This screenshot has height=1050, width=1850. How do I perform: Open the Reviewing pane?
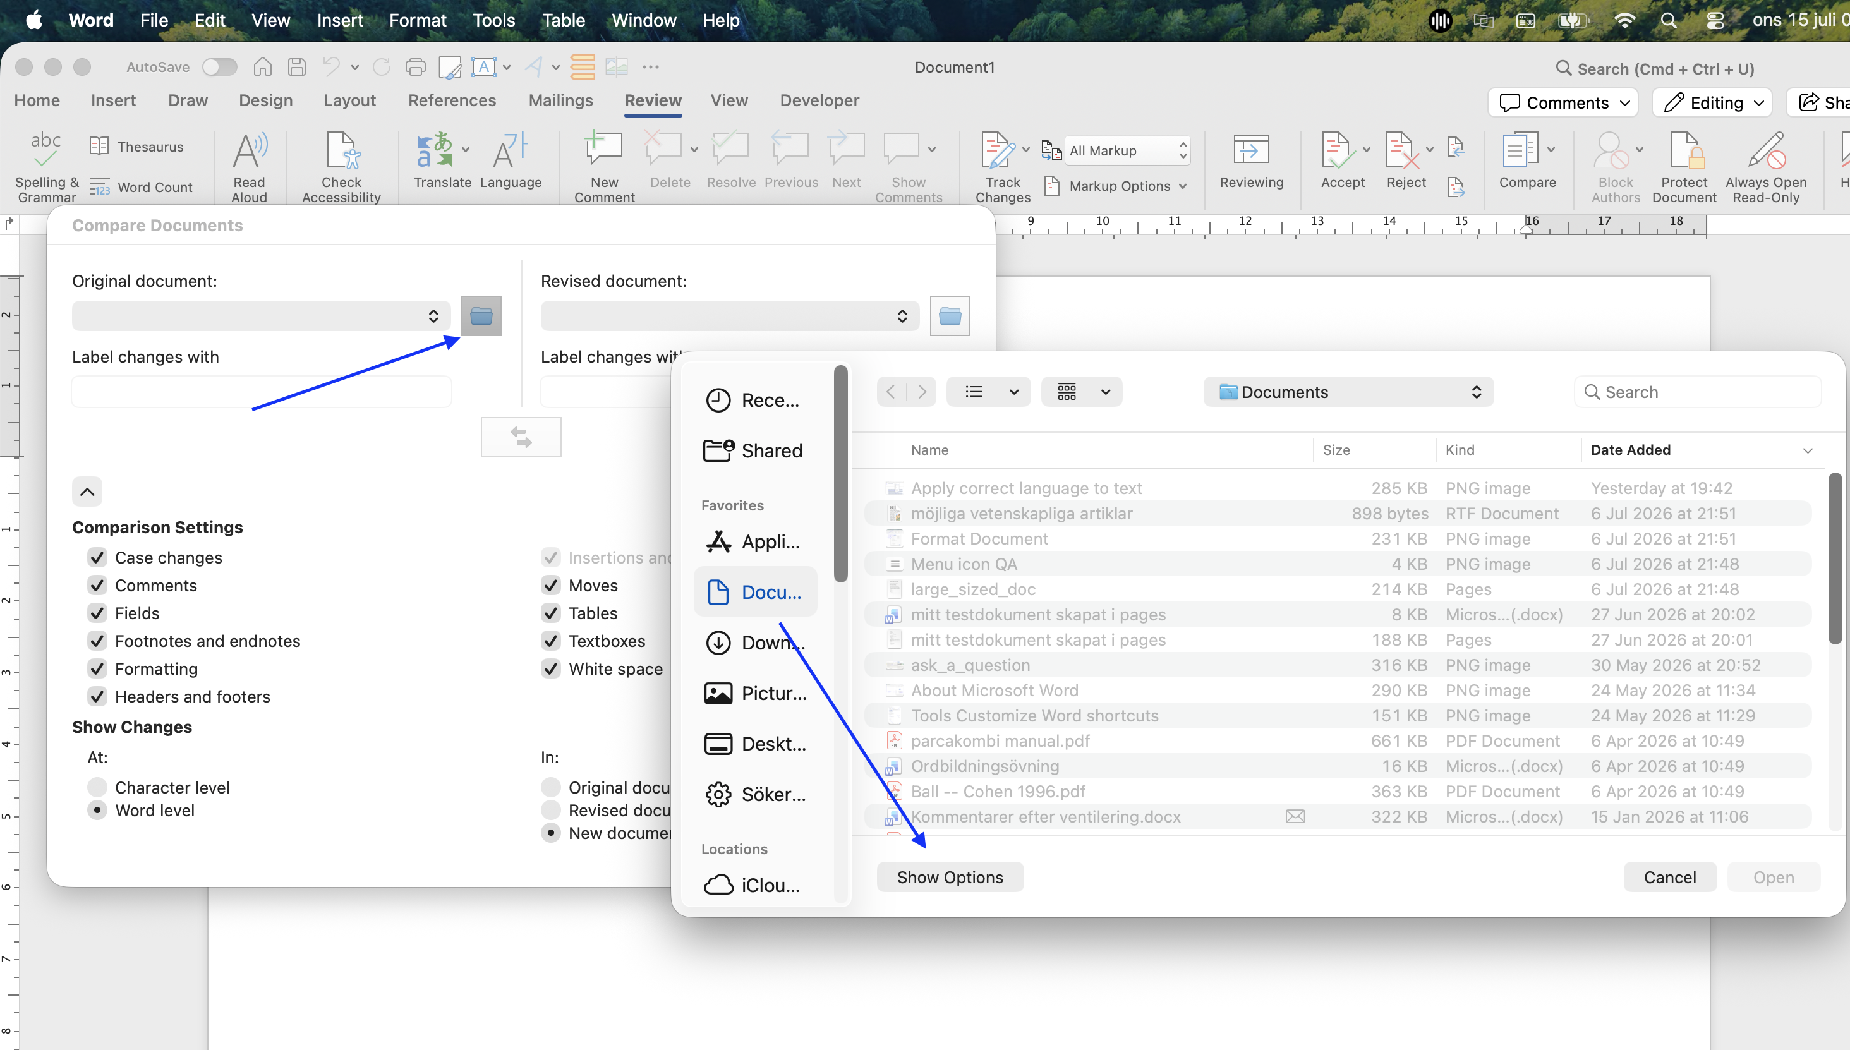click(1252, 161)
